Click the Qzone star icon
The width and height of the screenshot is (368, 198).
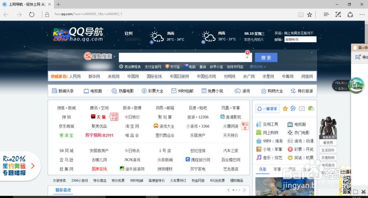[x=285, y=108]
